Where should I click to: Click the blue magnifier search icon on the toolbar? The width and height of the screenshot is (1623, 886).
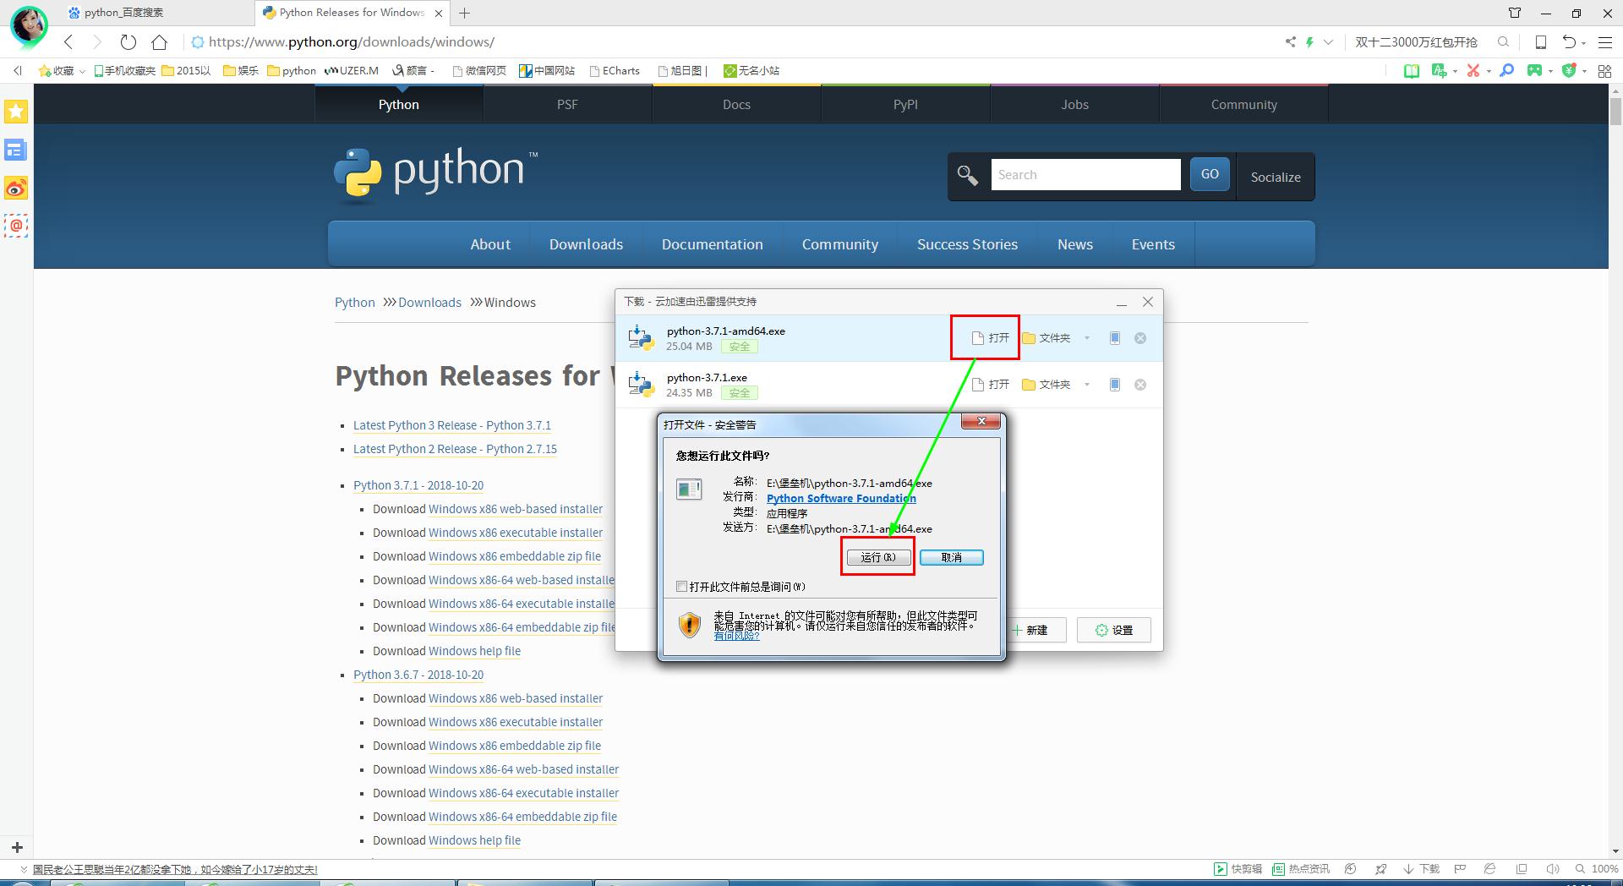[x=1506, y=70]
